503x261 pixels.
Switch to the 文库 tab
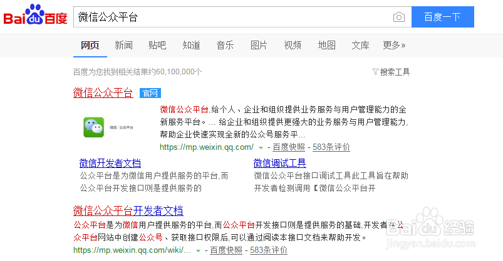click(x=360, y=46)
